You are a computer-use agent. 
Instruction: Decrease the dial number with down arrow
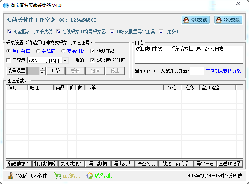click(42, 73)
